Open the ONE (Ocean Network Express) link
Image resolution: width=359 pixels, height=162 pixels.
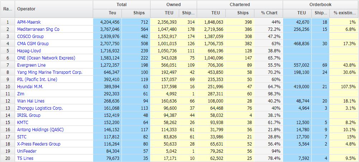[46, 58]
